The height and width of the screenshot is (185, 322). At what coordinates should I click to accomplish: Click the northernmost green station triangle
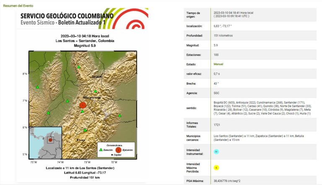point(79,67)
